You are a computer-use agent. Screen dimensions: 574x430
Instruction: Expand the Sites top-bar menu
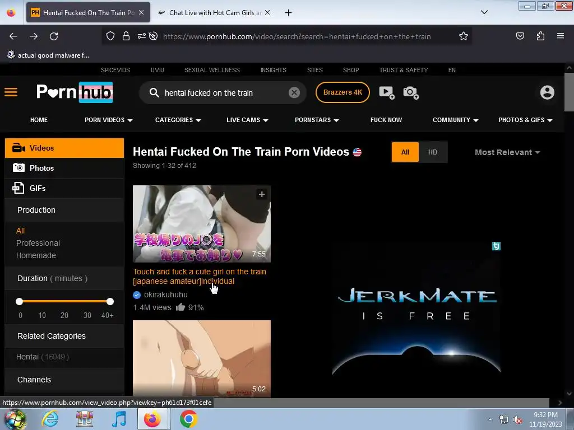pos(315,70)
